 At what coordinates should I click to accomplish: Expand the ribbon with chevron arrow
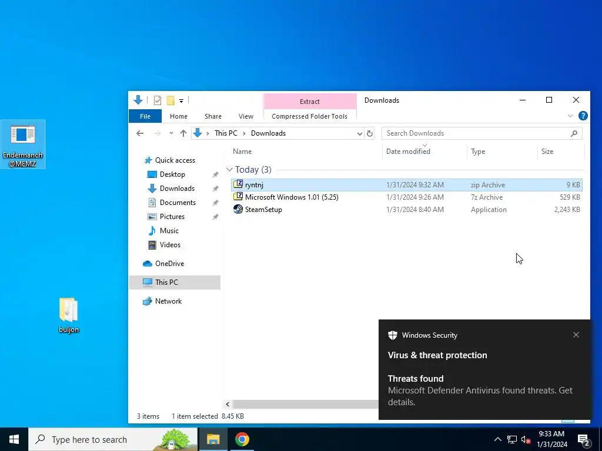(x=570, y=116)
